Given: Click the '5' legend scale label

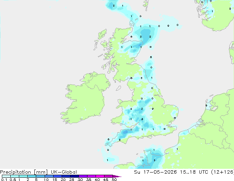Looking at the screenshot, I should [36, 180].
